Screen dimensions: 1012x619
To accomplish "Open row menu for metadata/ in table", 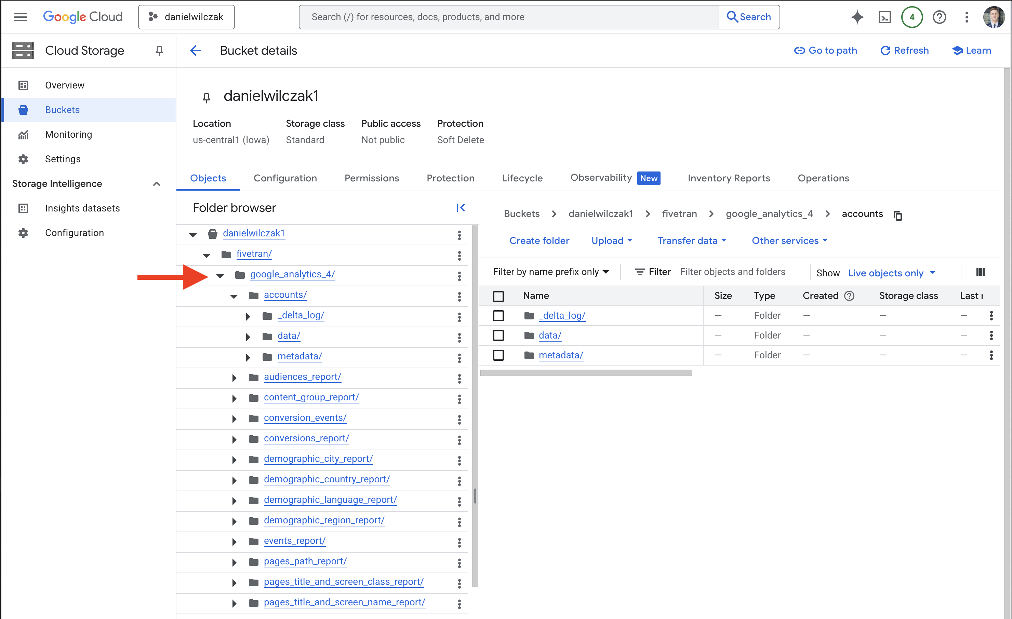I will (x=991, y=355).
